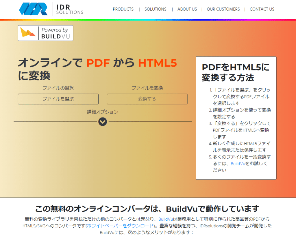The image size is (296, 243).
Task: Click the ファイルを選ぶ button
Action: [x=58, y=99]
